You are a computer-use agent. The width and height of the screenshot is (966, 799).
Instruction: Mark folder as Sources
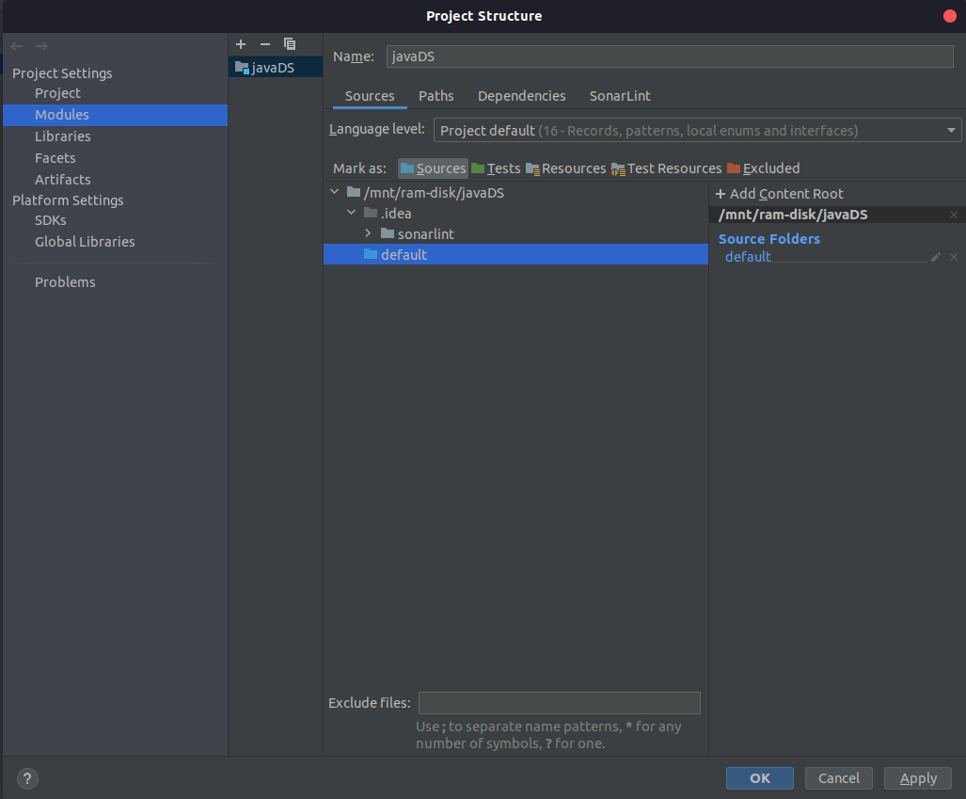(x=433, y=168)
